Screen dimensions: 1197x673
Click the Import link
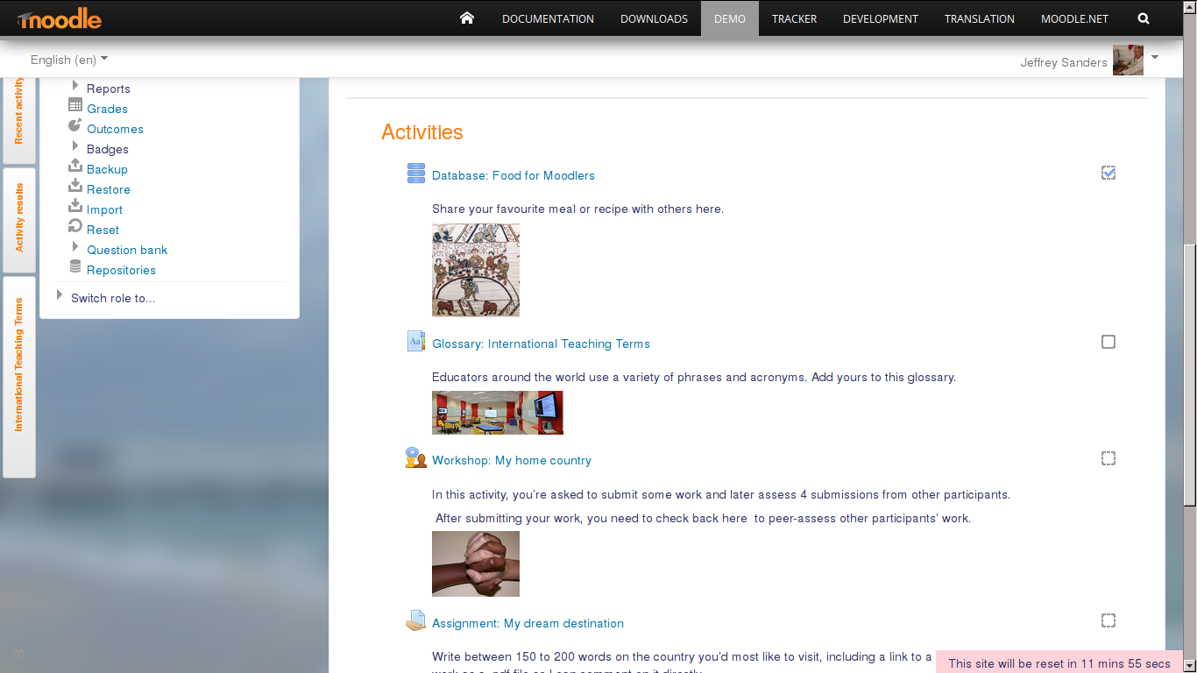point(104,209)
